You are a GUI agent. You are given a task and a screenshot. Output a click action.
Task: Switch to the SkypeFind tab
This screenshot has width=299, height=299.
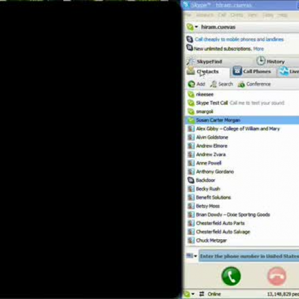point(209,62)
